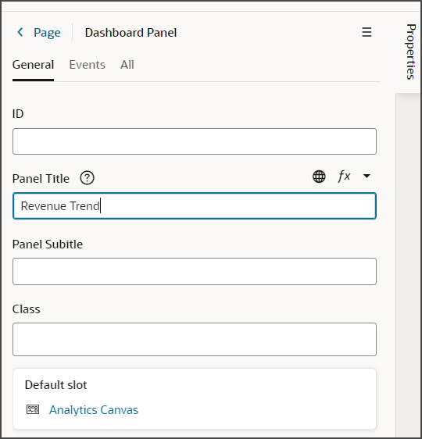Image resolution: width=422 pixels, height=439 pixels.
Task: Click into the ID input field
Action: pyautogui.click(x=195, y=141)
